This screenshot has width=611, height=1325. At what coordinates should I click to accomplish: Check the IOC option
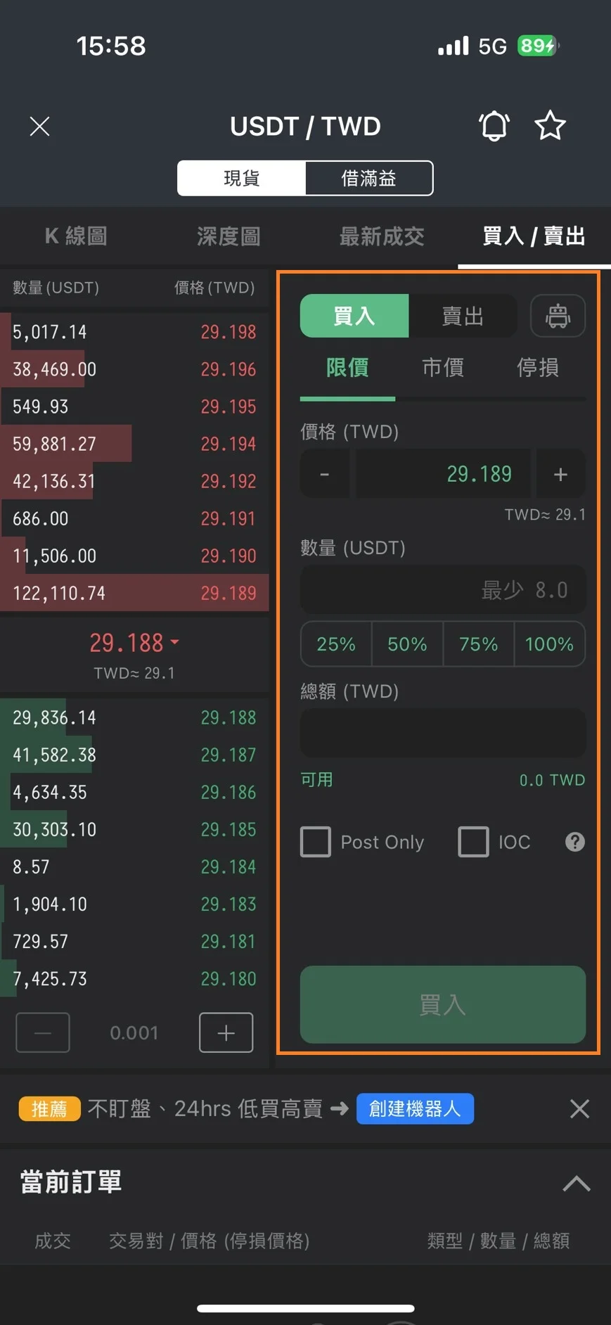[x=473, y=842]
